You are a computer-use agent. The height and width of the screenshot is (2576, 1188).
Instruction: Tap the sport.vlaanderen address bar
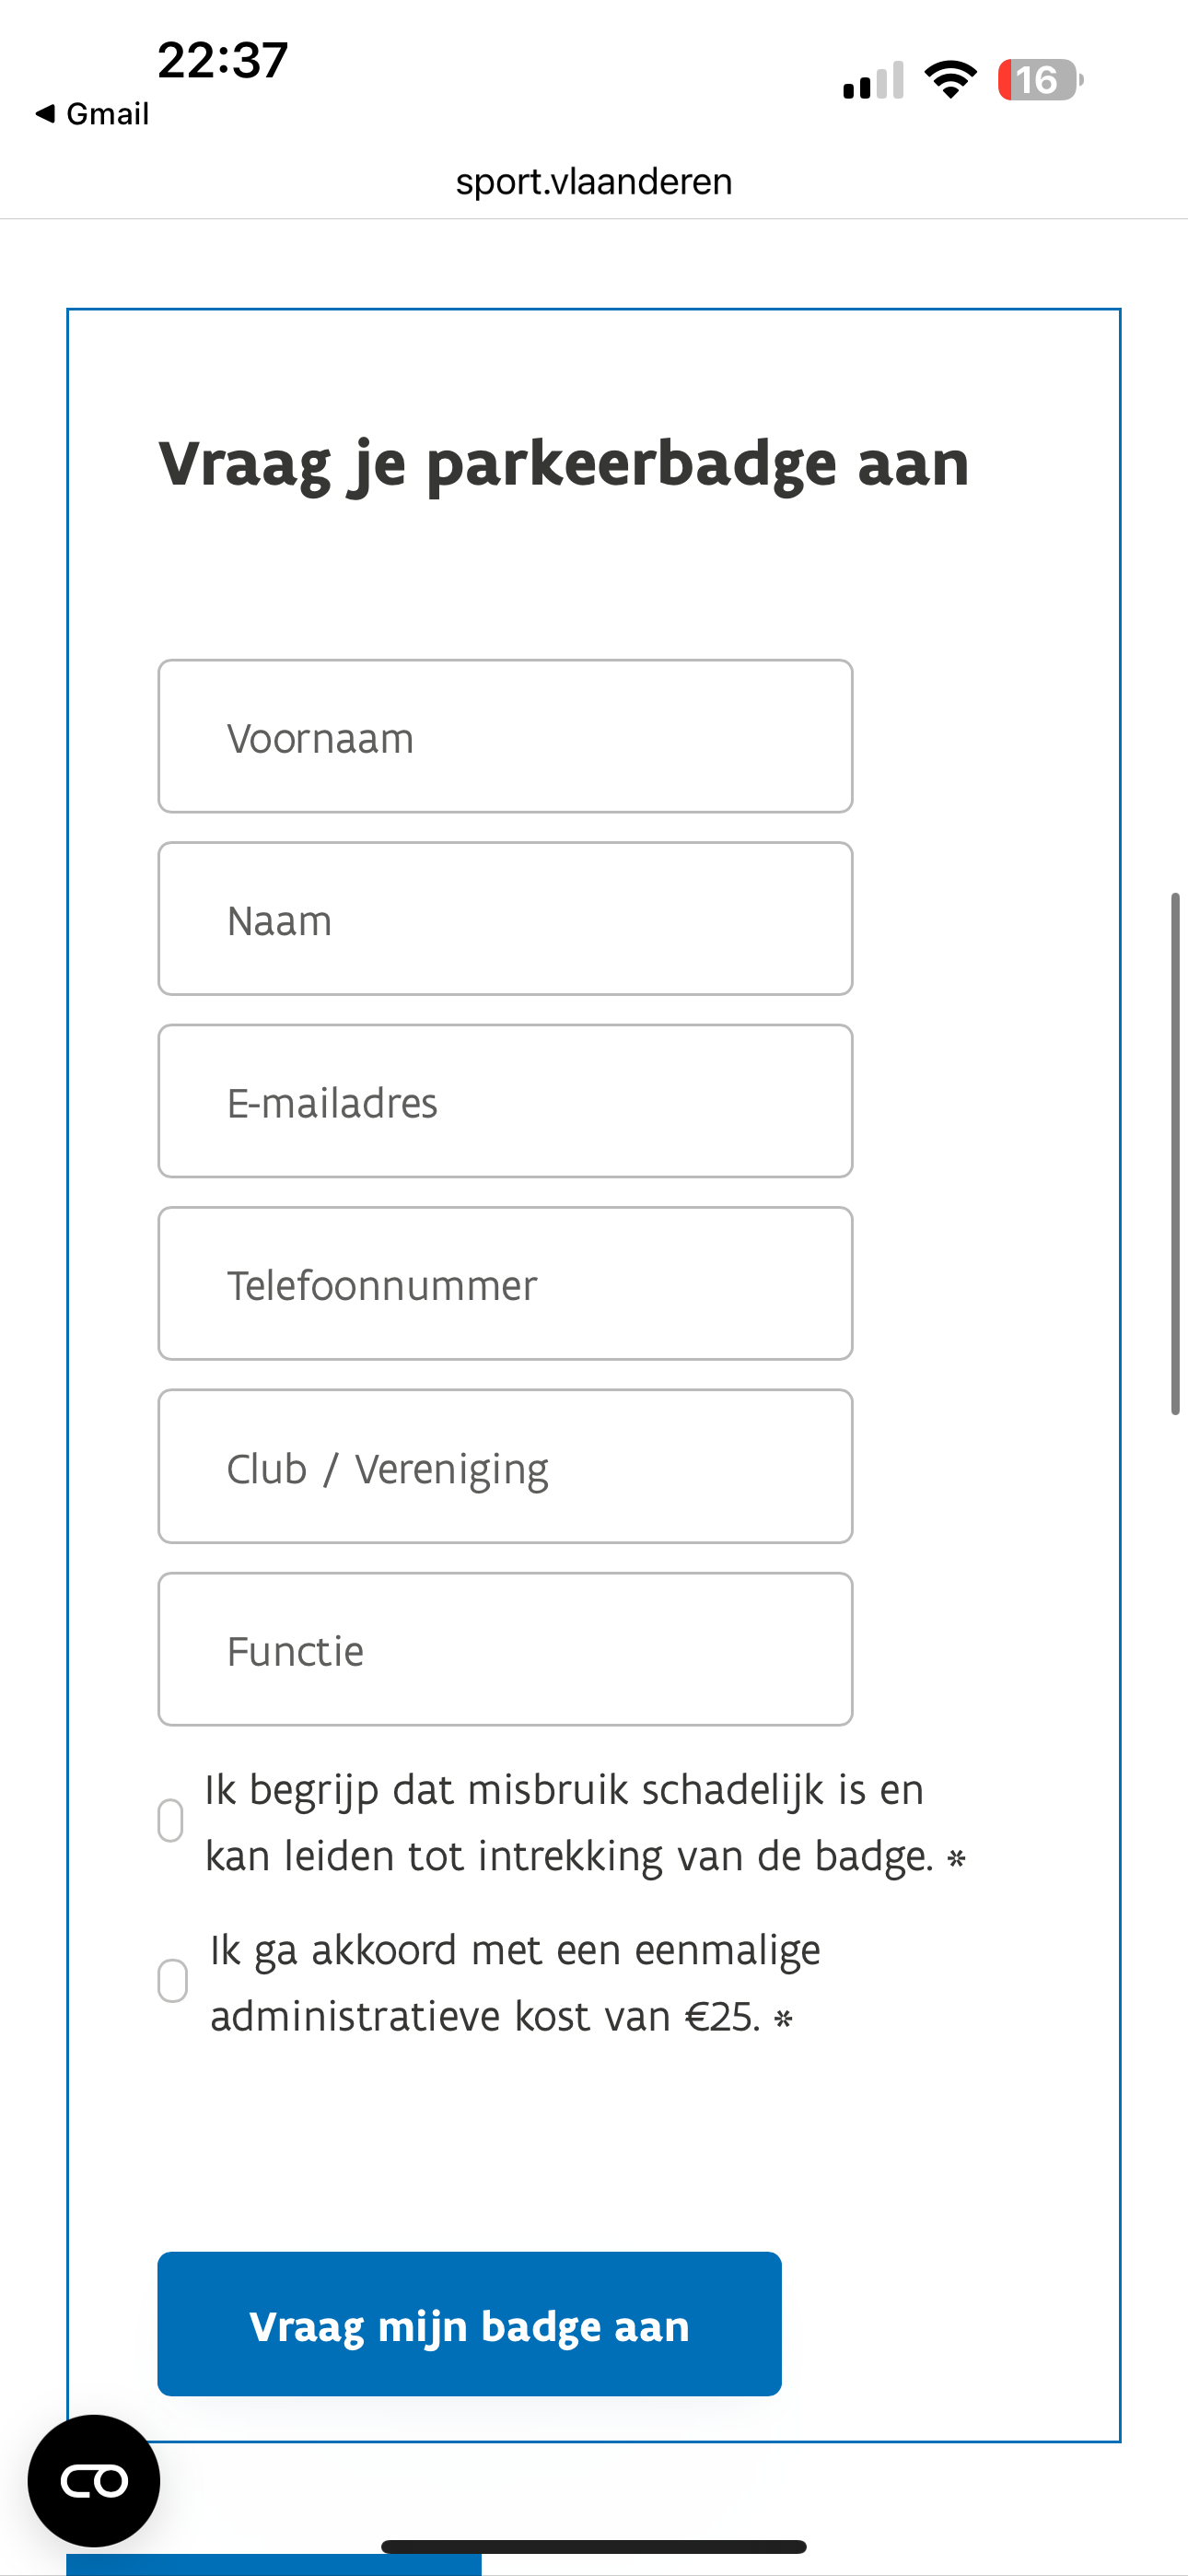[x=594, y=182]
